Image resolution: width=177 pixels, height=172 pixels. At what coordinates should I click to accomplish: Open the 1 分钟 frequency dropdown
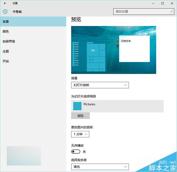pos(80,134)
